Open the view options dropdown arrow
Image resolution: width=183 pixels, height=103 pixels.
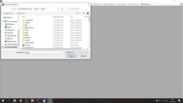click(x=79, y=13)
